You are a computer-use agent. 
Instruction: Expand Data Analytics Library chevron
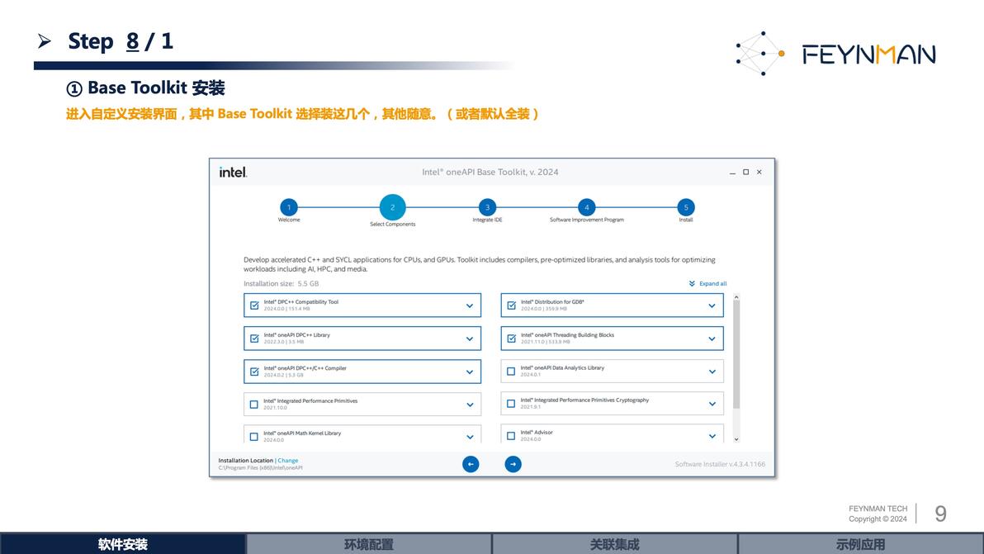coord(712,372)
